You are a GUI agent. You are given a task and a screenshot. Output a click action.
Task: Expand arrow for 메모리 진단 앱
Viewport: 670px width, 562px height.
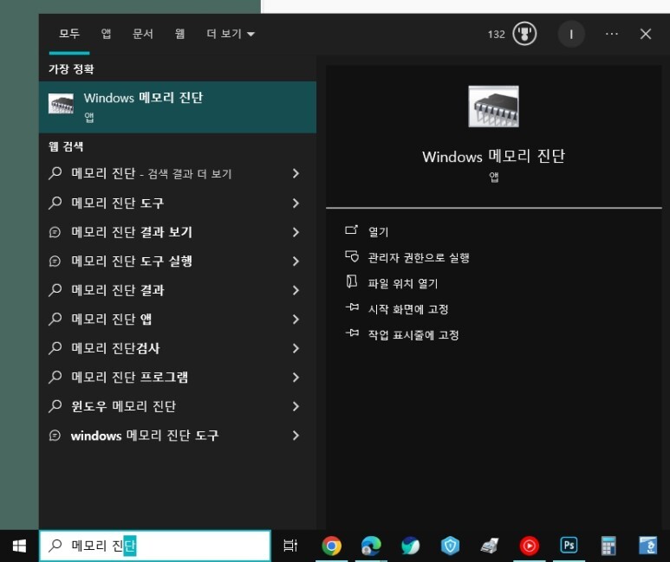[296, 319]
